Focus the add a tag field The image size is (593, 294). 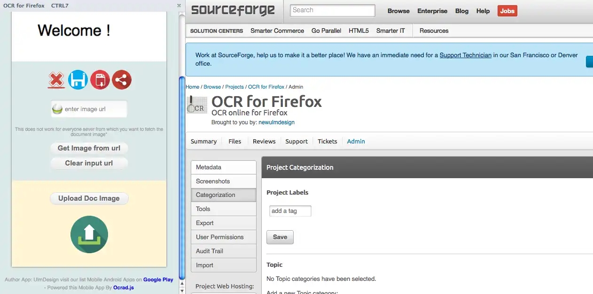pos(290,211)
